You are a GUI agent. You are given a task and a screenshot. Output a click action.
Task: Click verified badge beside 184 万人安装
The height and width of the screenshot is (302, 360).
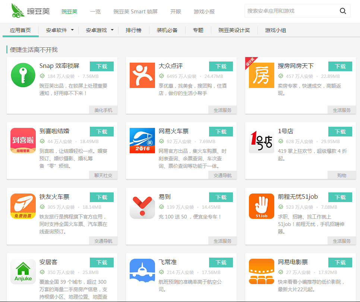coord(42,76)
